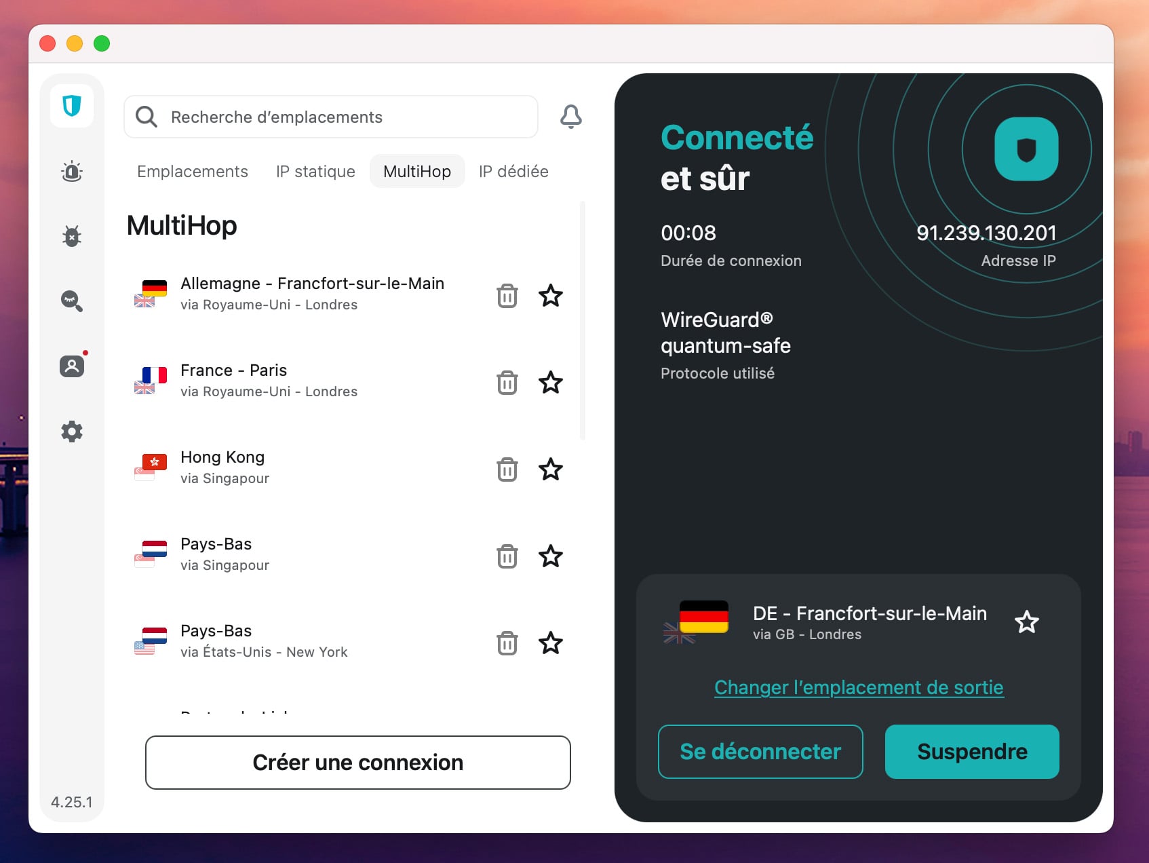This screenshot has height=863, width=1149.
Task: Click the France flag icon in list
Action: tap(155, 375)
